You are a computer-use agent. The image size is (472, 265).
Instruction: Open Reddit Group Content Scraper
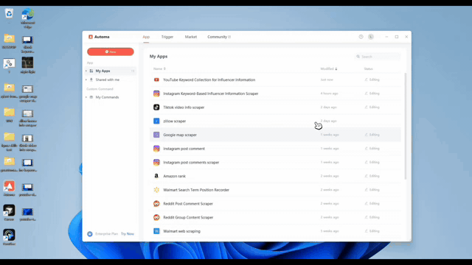(188, 218)
